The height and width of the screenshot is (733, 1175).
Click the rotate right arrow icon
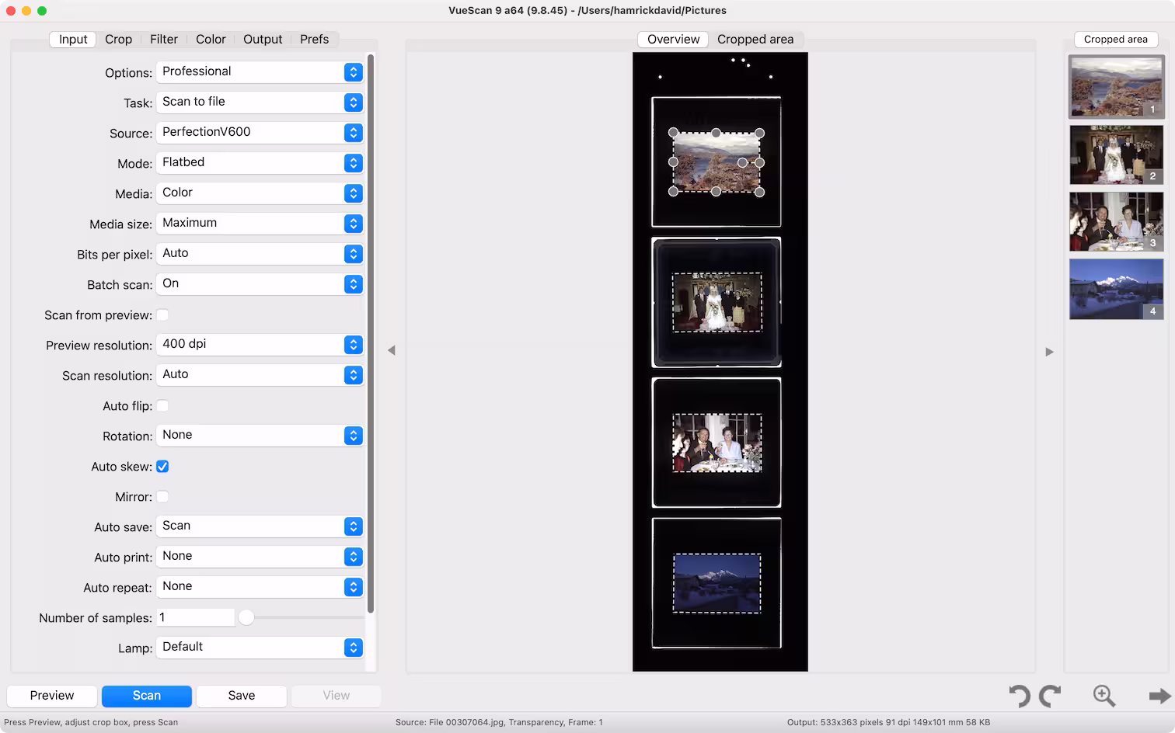click(1051, 696)
